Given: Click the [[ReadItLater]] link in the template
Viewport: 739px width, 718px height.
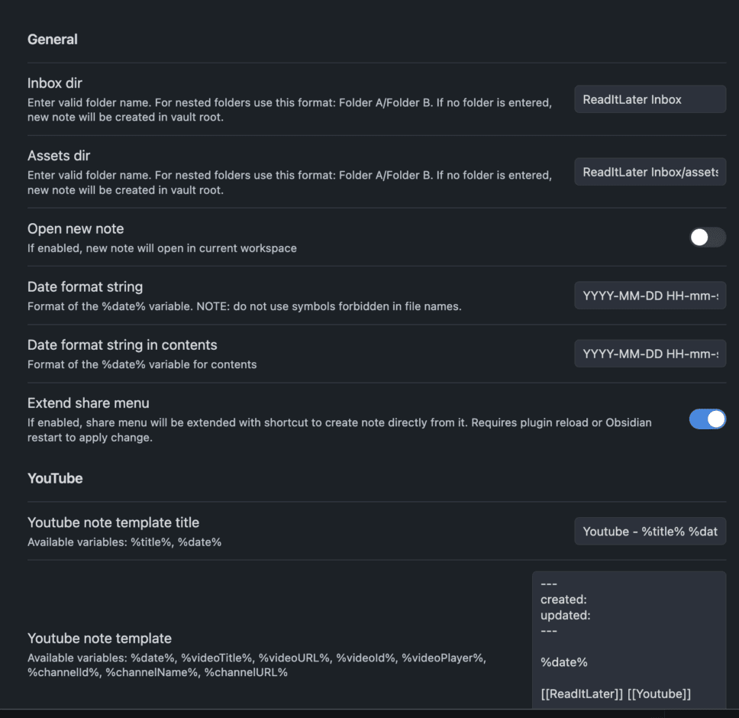Looking at the screenshot, I should click(582, 694).
